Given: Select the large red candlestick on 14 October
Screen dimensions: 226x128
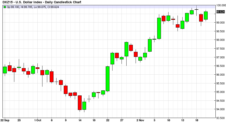Looking at the screenshot, I should tap(80, 103).
